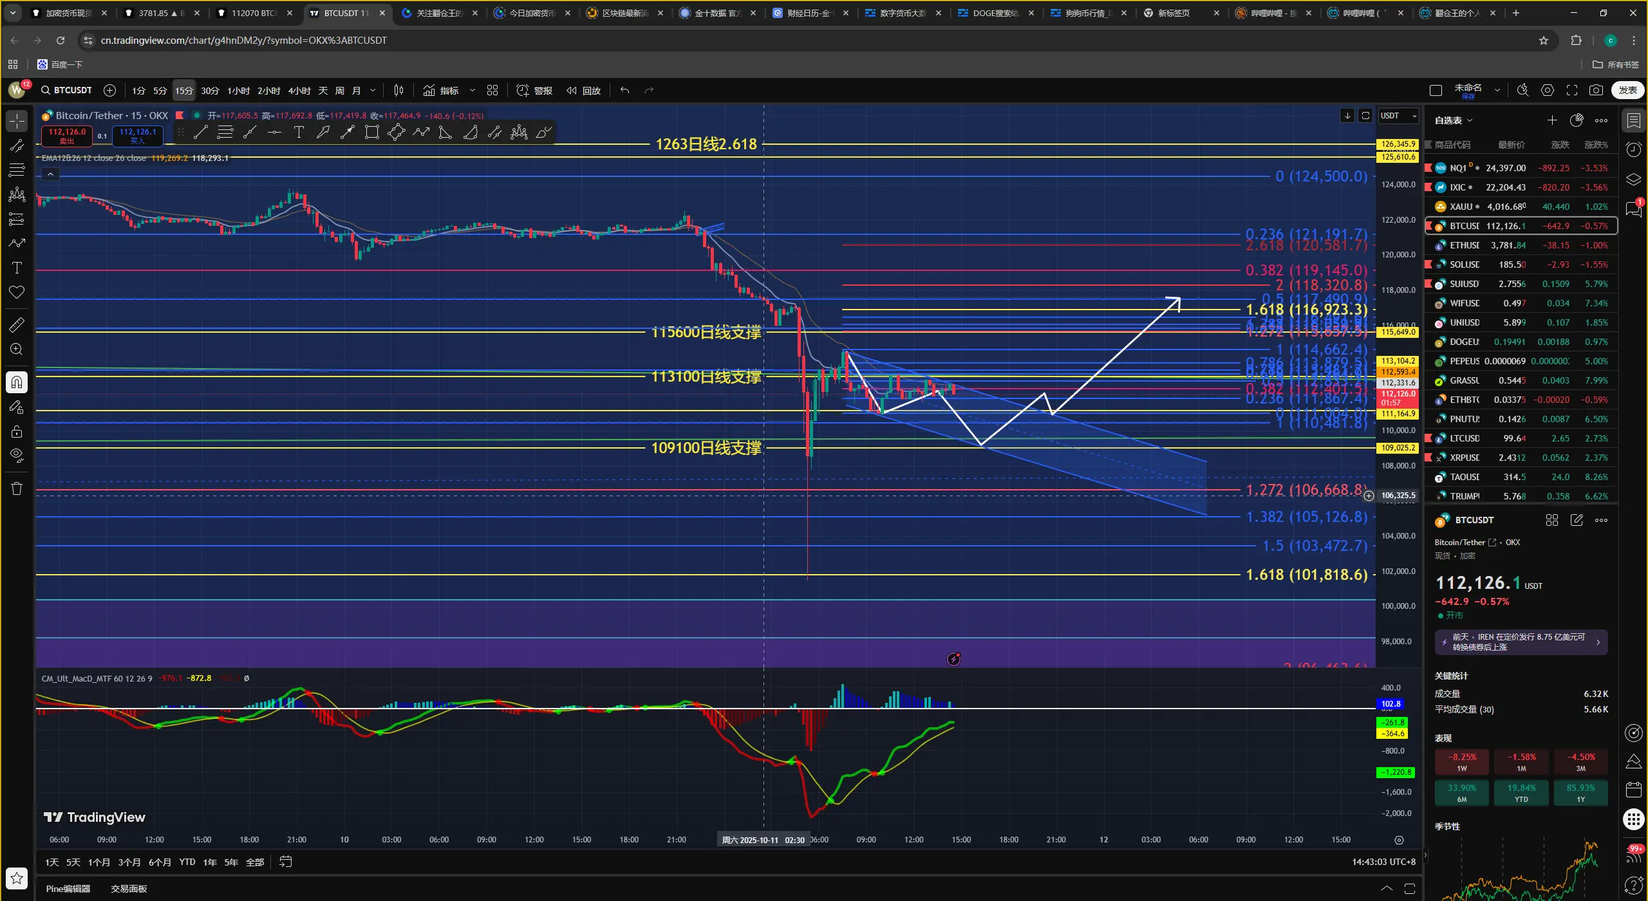Toggle magnet mode in left toolbar
The width and height of the screenshot is (1648, 901).
pos(17,382)
